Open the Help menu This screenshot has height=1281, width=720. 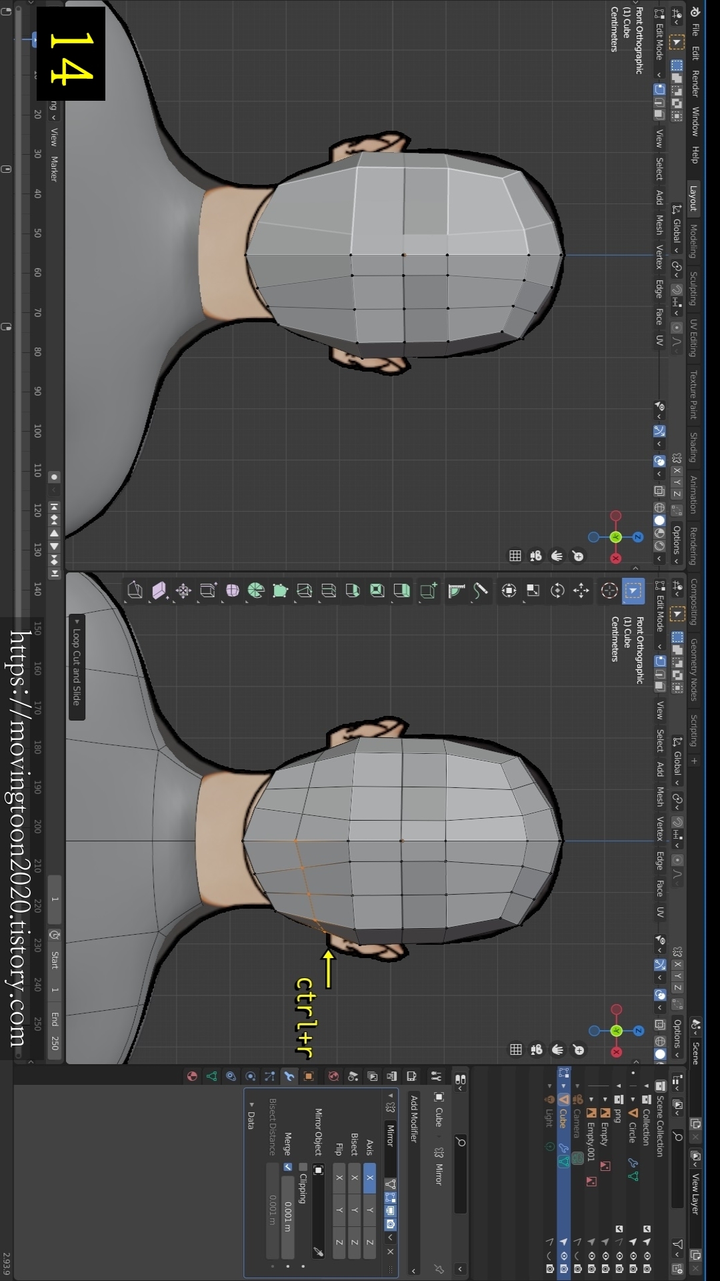(x=695, y=155)
